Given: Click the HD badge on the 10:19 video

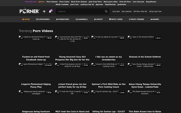Looking at the screenshot, I should pyautogui.click(x=58, y=93).
